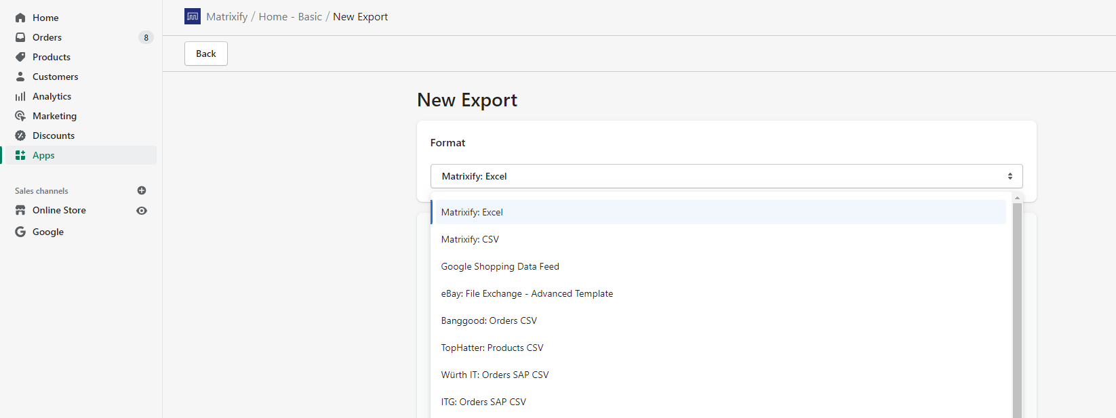
Task: View Online Store using the eye icon
Action: point(142,211)
